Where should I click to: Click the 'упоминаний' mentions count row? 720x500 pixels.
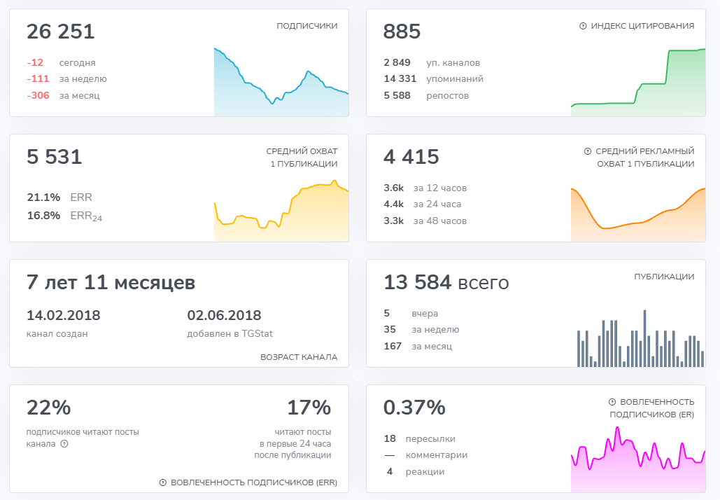(x=433, y=78)
